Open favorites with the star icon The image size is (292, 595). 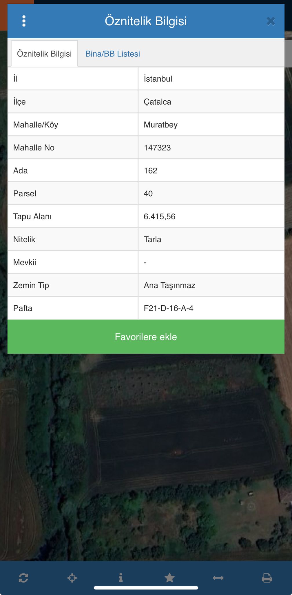click(169, 578)
